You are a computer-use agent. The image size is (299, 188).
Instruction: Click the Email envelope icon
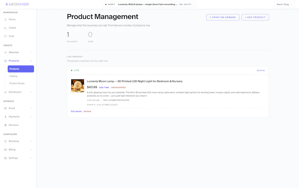tap(6, 108)
